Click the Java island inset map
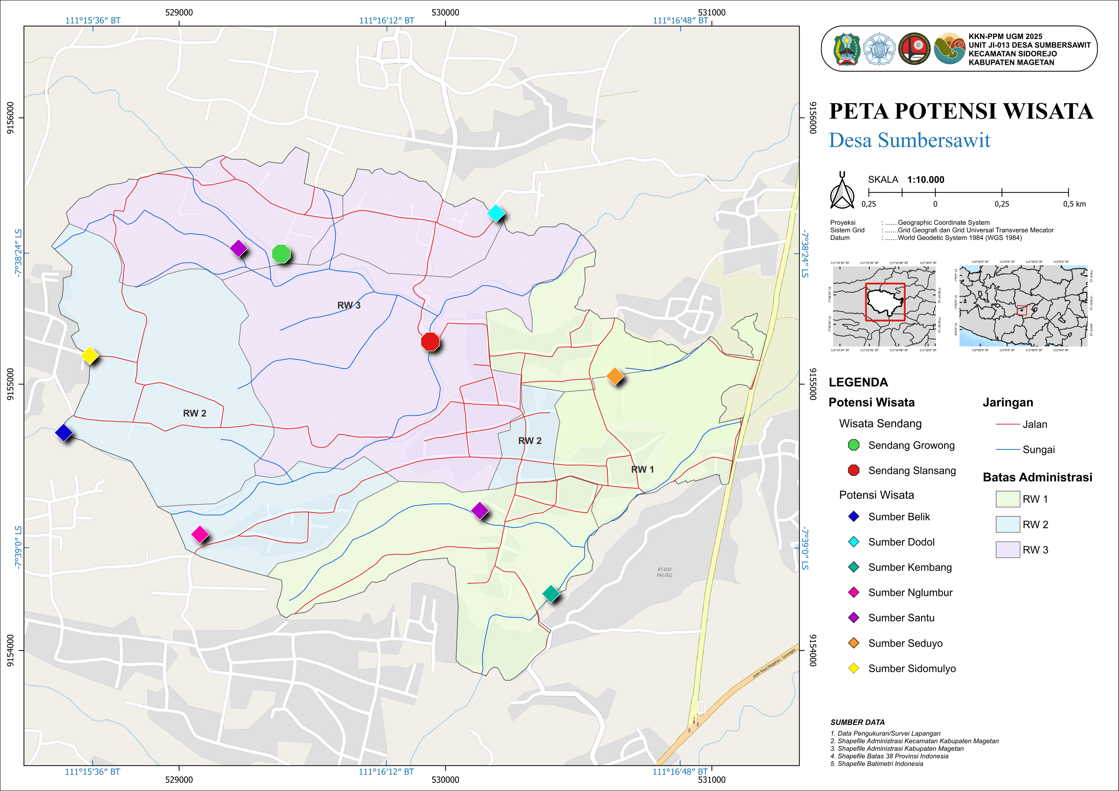The height and width of the screenshot is (791, 1119). point(1023,306)
